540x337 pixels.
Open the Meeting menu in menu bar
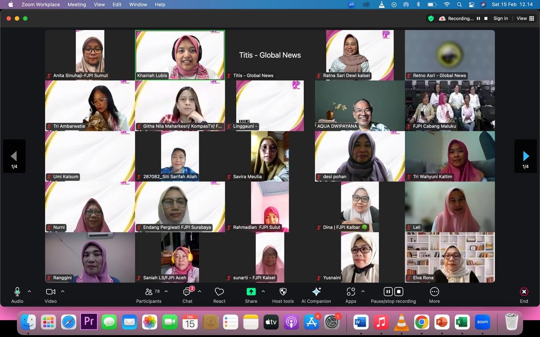[x=77, y=5]
